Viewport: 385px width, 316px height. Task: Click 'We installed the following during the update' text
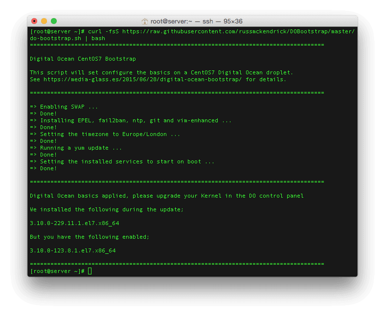(107, 209)
